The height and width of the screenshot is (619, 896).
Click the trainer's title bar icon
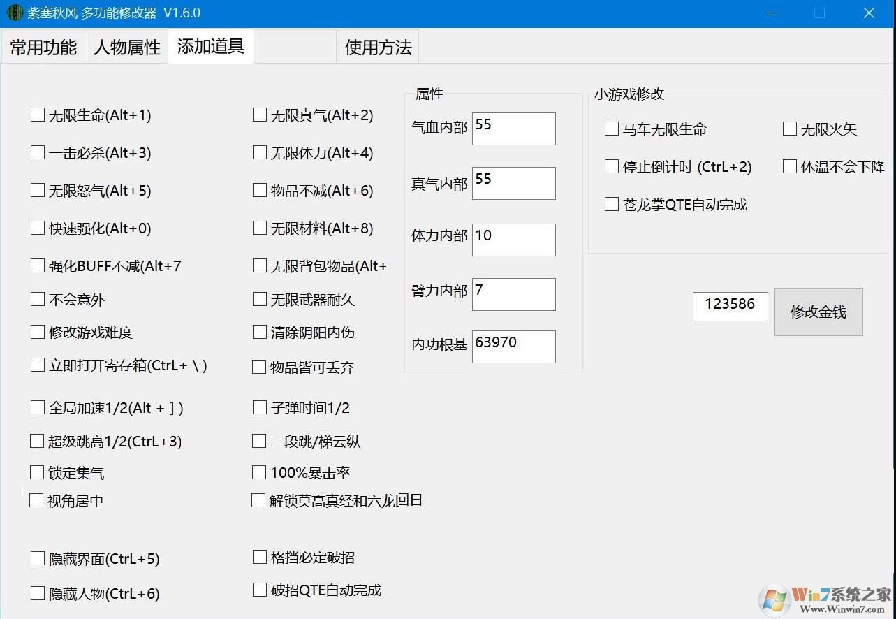(14, 13)
